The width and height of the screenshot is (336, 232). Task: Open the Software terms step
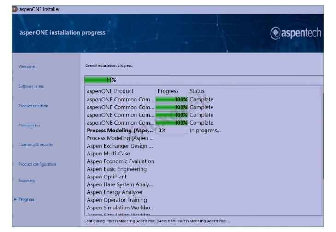click(31, 86)
